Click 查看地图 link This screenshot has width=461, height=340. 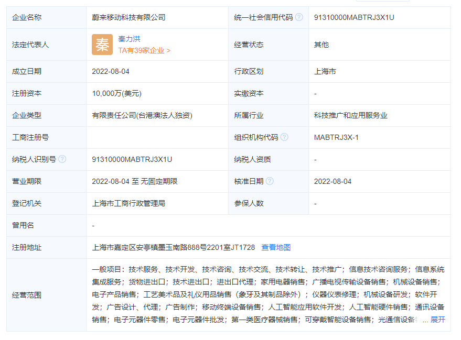[x=276, y=247]
